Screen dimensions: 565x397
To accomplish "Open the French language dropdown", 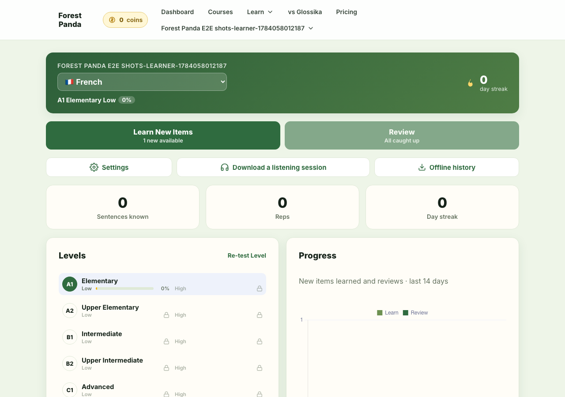I will pos(142,82).
